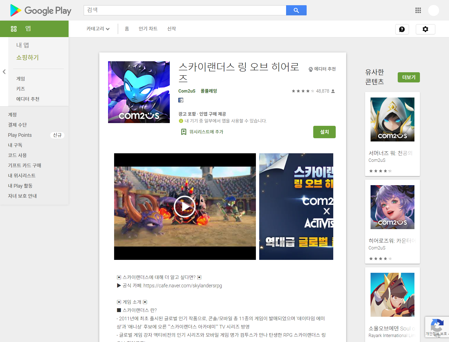Image resolution: width=449 pixels, height=342 pixels.
Task: Click the content rating badge icon
Action: pyautogui.click(x=181, y=100)
